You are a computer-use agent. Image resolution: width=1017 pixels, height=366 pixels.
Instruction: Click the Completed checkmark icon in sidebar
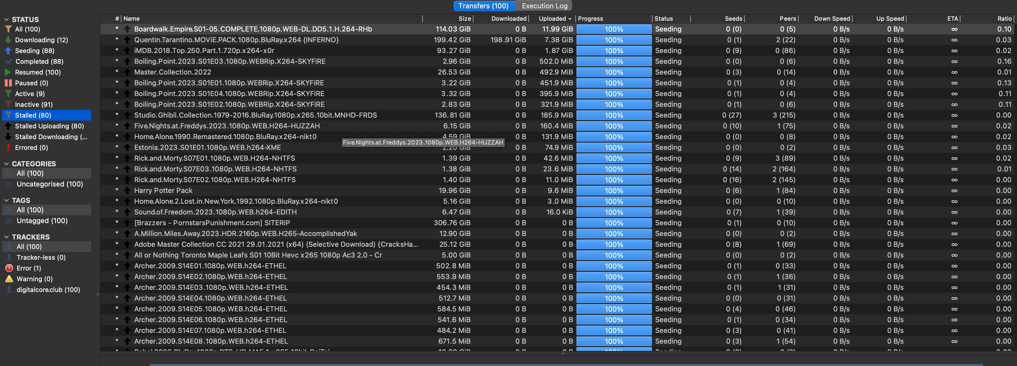click(x=8, y=61)
